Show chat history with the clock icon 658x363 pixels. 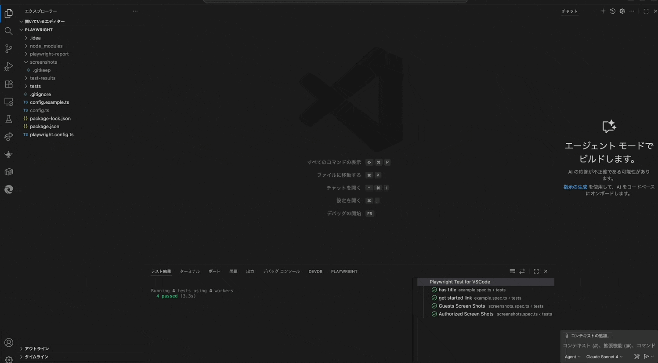pos(612,11)
